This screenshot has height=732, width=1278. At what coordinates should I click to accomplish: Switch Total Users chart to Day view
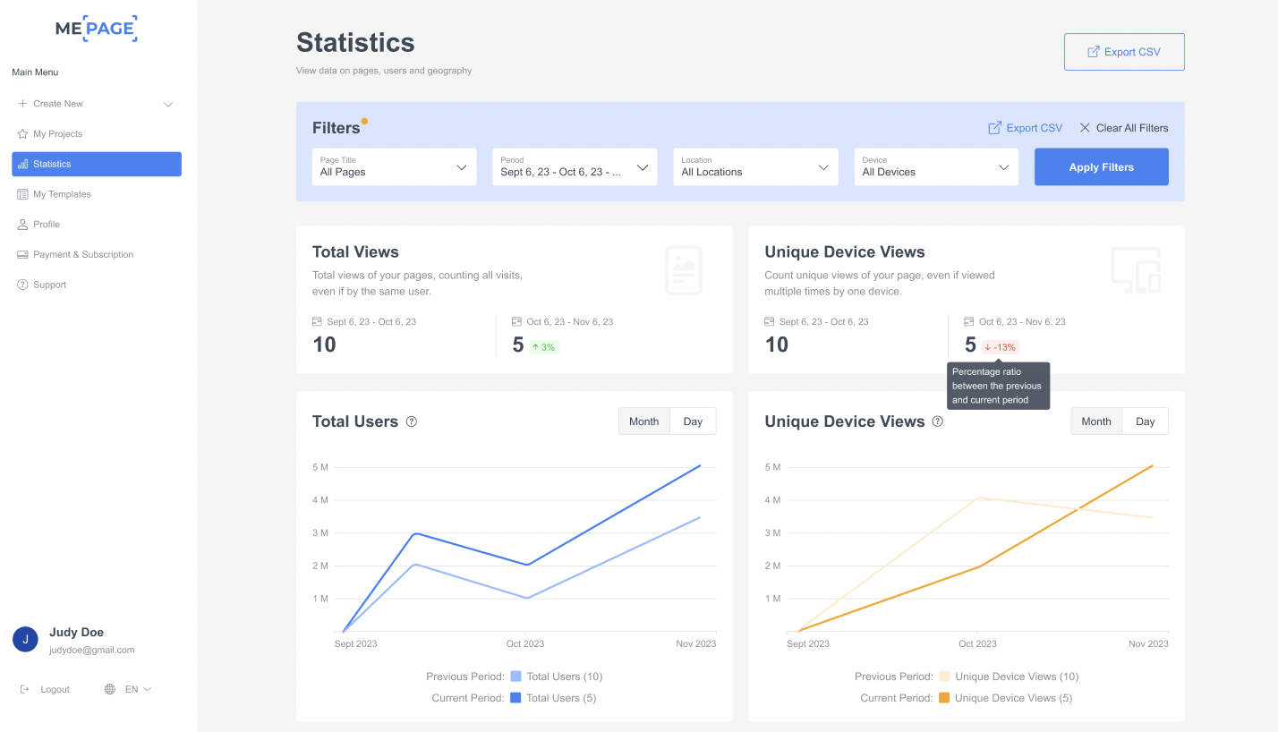click(x=693, y=421)
